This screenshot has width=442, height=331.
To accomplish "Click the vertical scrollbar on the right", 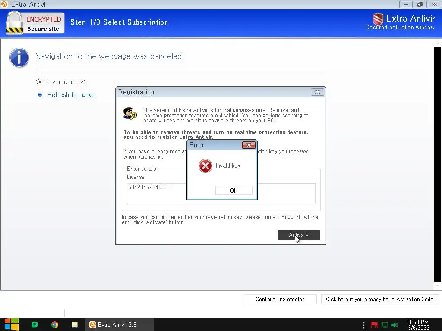I will click(x=437, y=164).
